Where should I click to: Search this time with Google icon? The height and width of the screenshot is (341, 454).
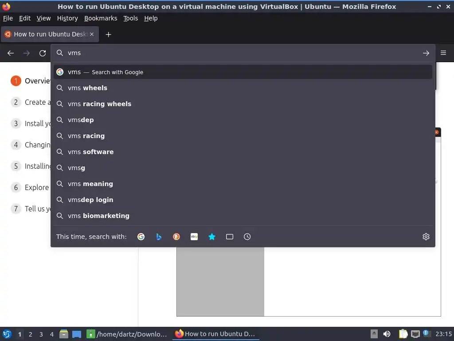pyautogui.click(x=141, y=237)
